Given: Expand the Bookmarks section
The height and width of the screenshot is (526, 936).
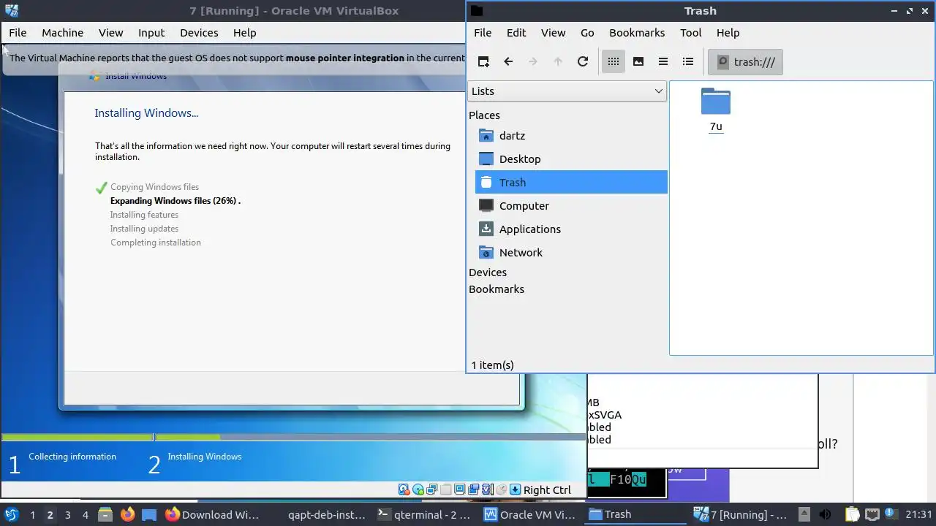Looking at the screenshot, I should click(x=497, y=289).
